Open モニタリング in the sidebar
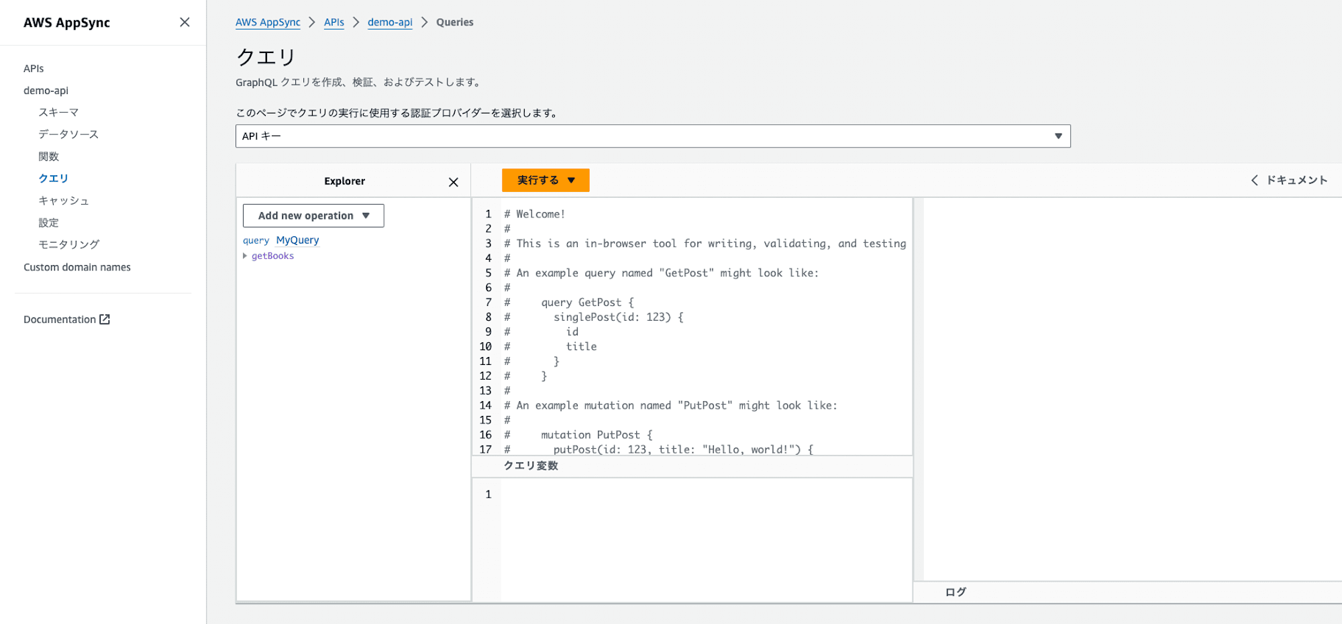Viewport: 1342px width, 624px height. [x=68, y=245]
